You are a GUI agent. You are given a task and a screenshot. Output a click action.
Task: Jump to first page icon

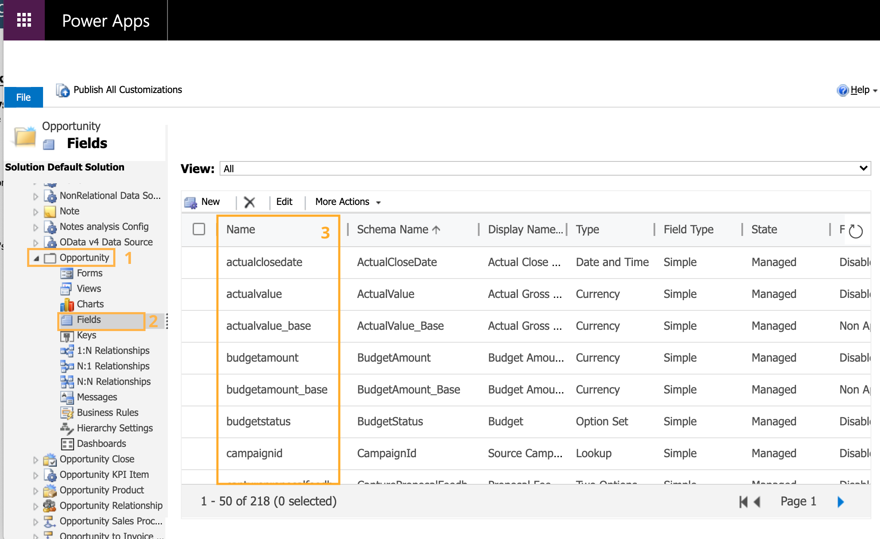point(743,502)
